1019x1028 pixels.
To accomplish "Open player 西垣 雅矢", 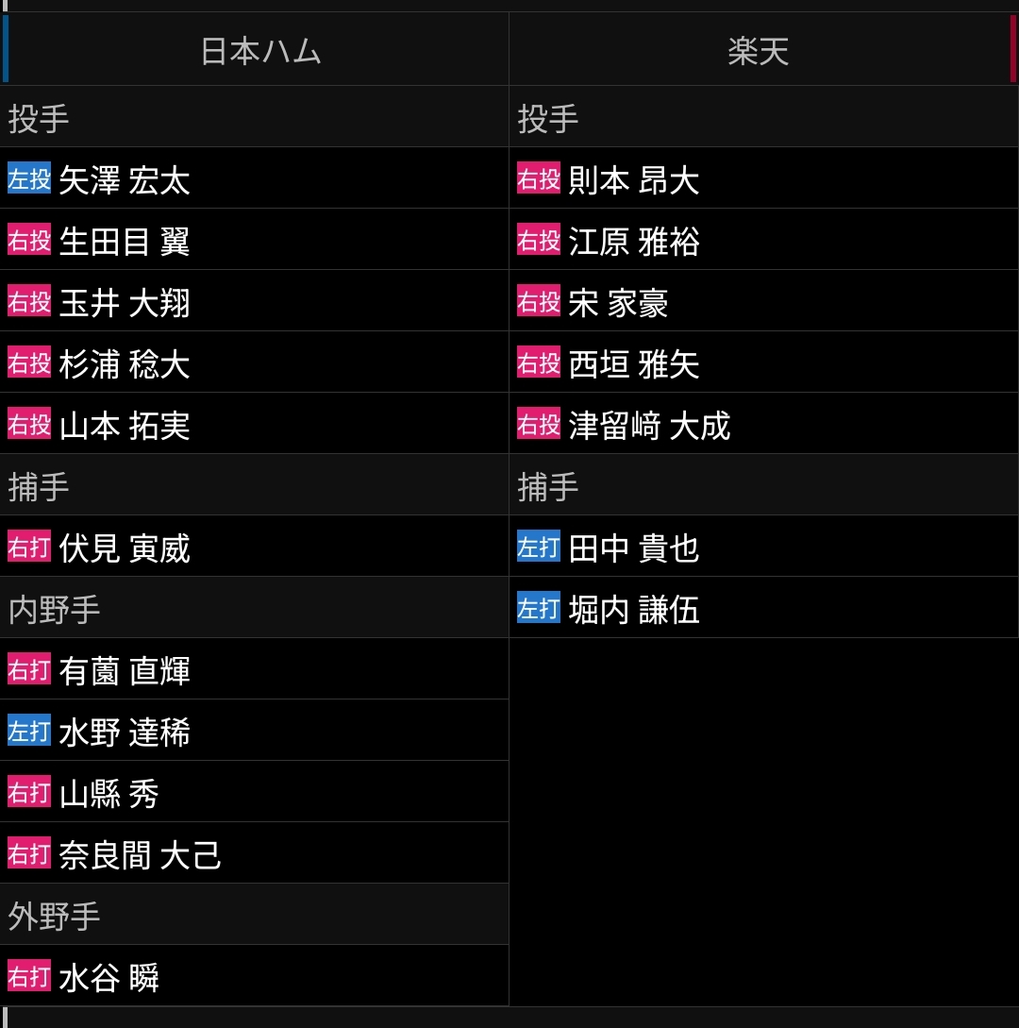I will [634, 364].
